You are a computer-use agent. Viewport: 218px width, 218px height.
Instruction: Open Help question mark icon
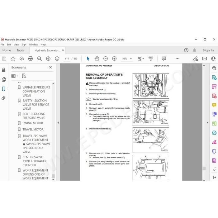coord(186,50)
